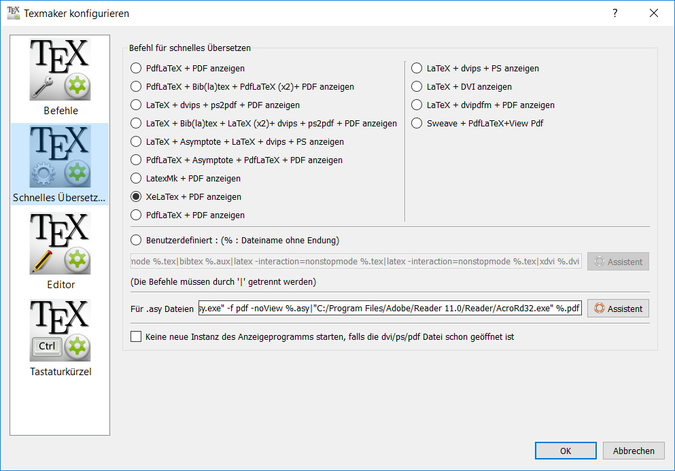Screen dimensions: 675x471
Task: Choose LatexMk + PDF anzeigen
Action: coord(136,178)
